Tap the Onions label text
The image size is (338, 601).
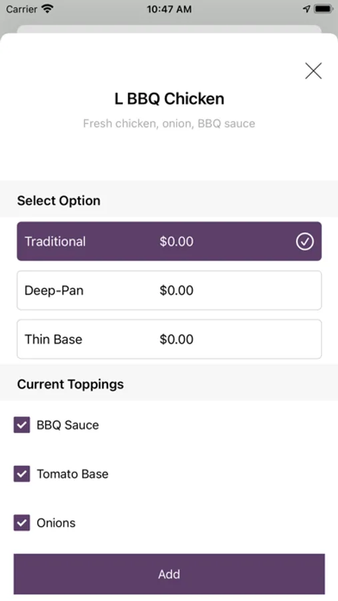[56, 523]
